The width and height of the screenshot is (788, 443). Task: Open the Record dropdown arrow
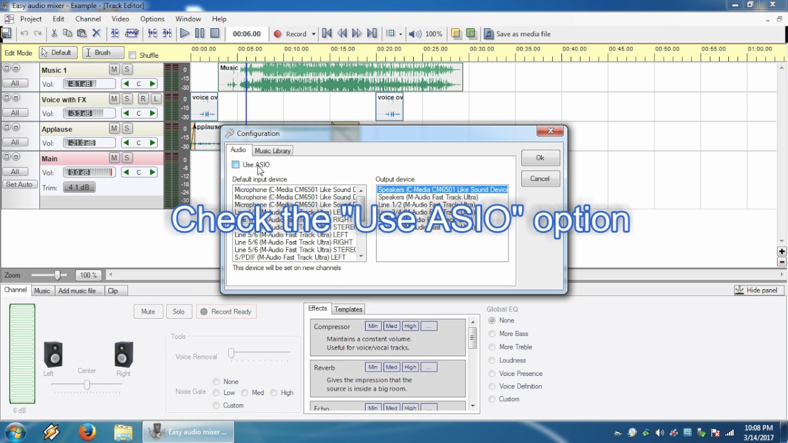tap(313, 34)
